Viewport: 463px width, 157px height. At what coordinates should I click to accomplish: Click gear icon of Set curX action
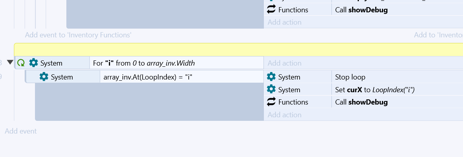(x=271, y=89)
